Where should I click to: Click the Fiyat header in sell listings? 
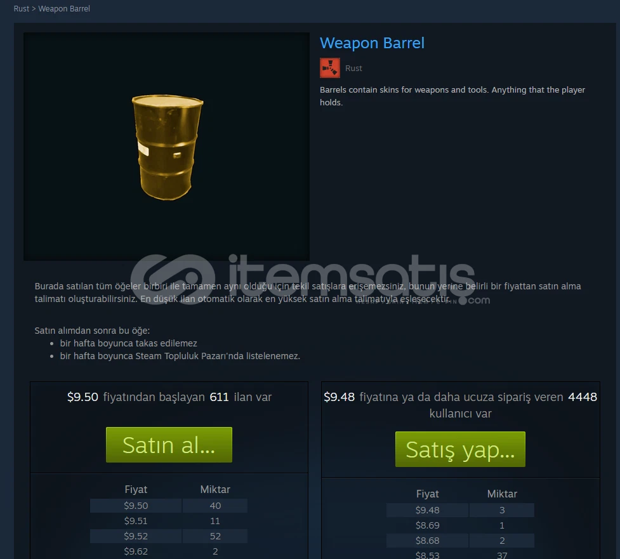[136, 489]
